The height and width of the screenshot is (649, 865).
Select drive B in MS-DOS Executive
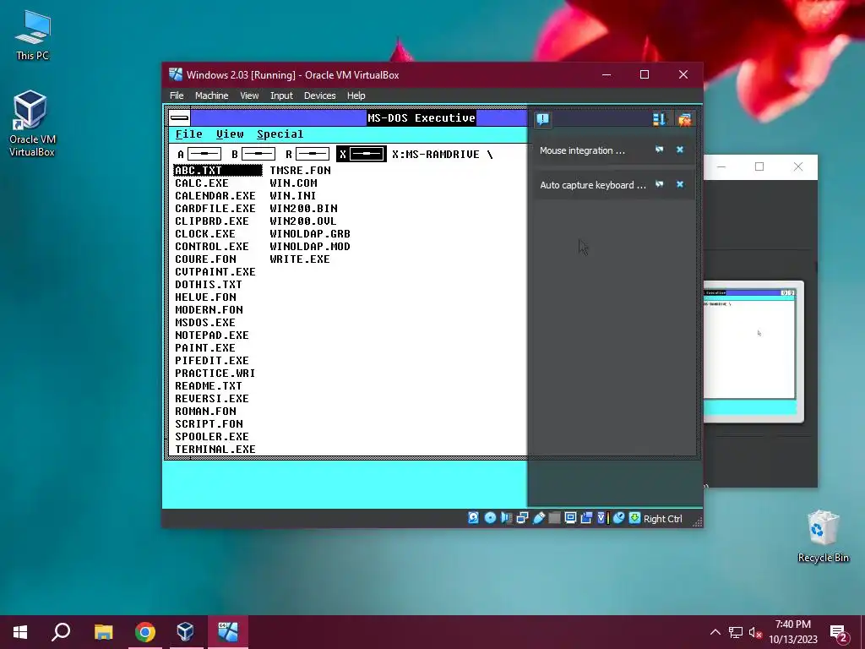coord(253,155)
